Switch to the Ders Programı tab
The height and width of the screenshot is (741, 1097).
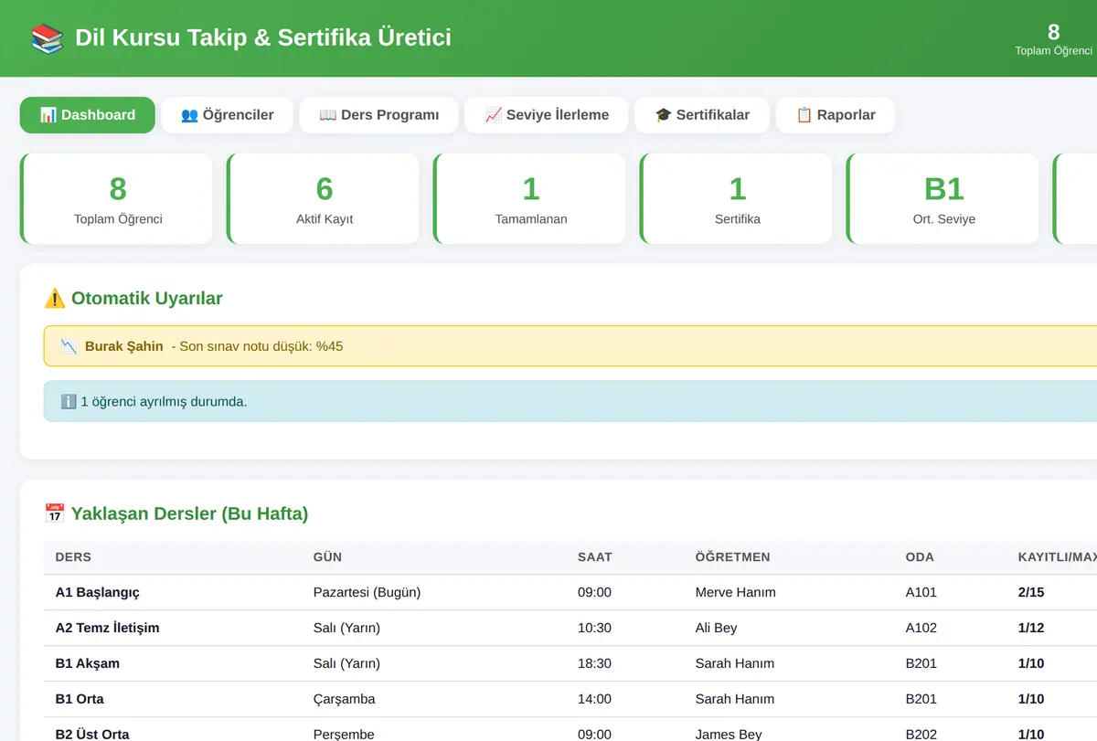378,115
